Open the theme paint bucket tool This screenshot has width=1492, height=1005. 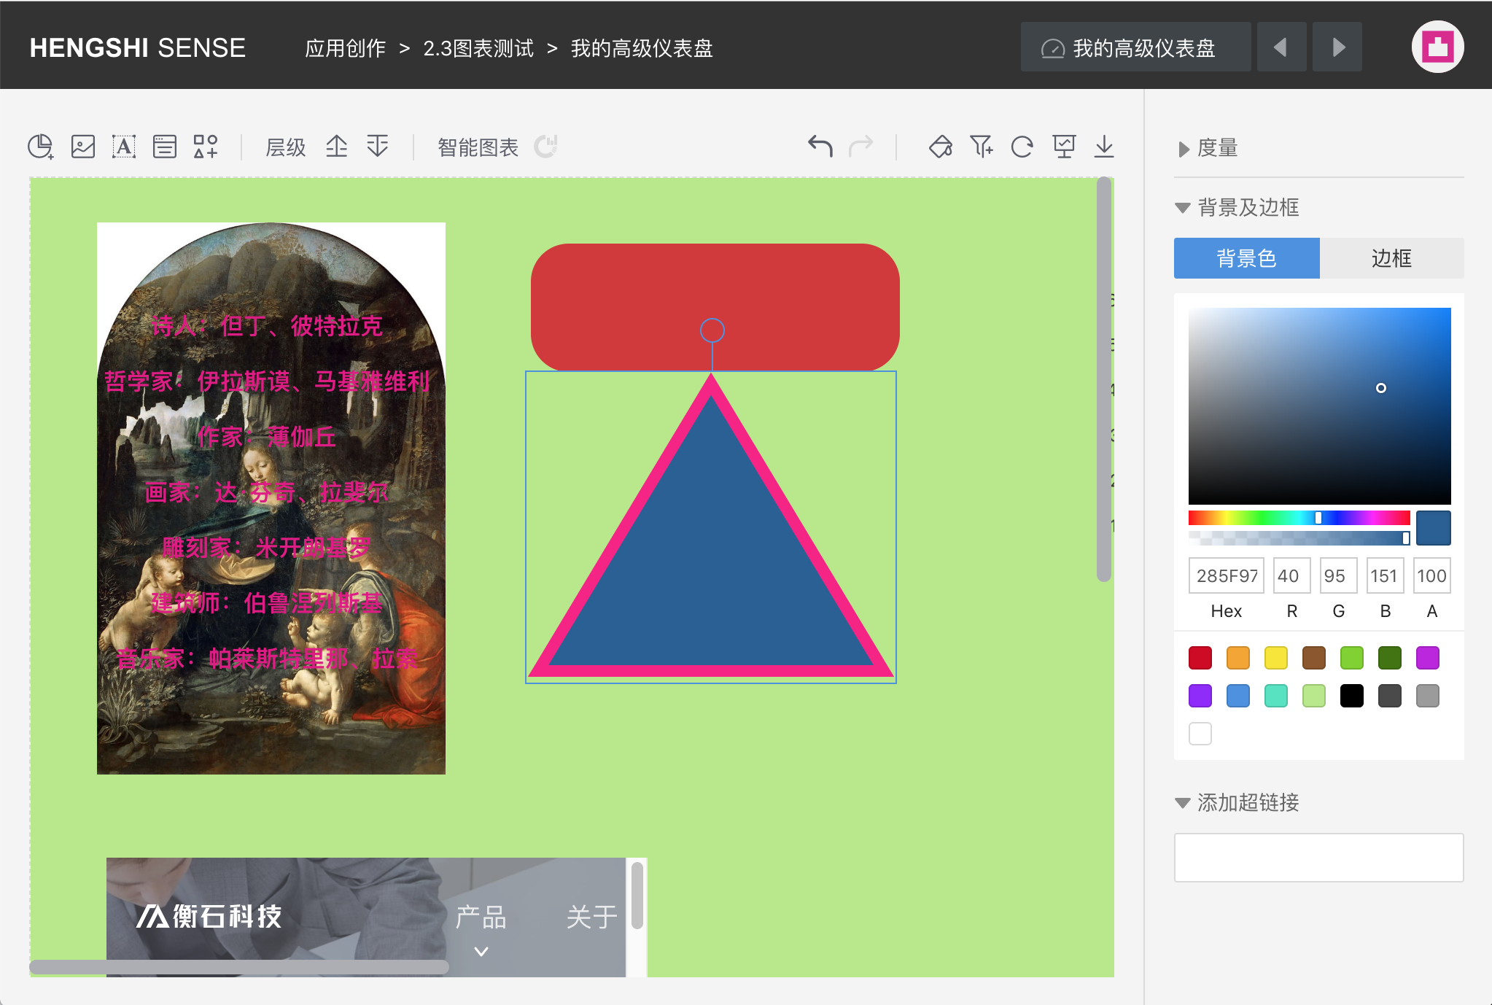coord(941,147)
